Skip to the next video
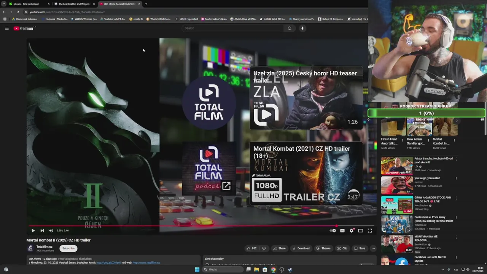Image resolution: width=487 pixels, height=274 pixels. [x=42, y=231]
